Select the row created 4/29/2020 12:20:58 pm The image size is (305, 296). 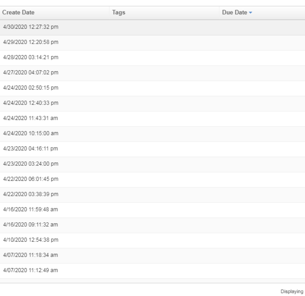coord(31,43)
